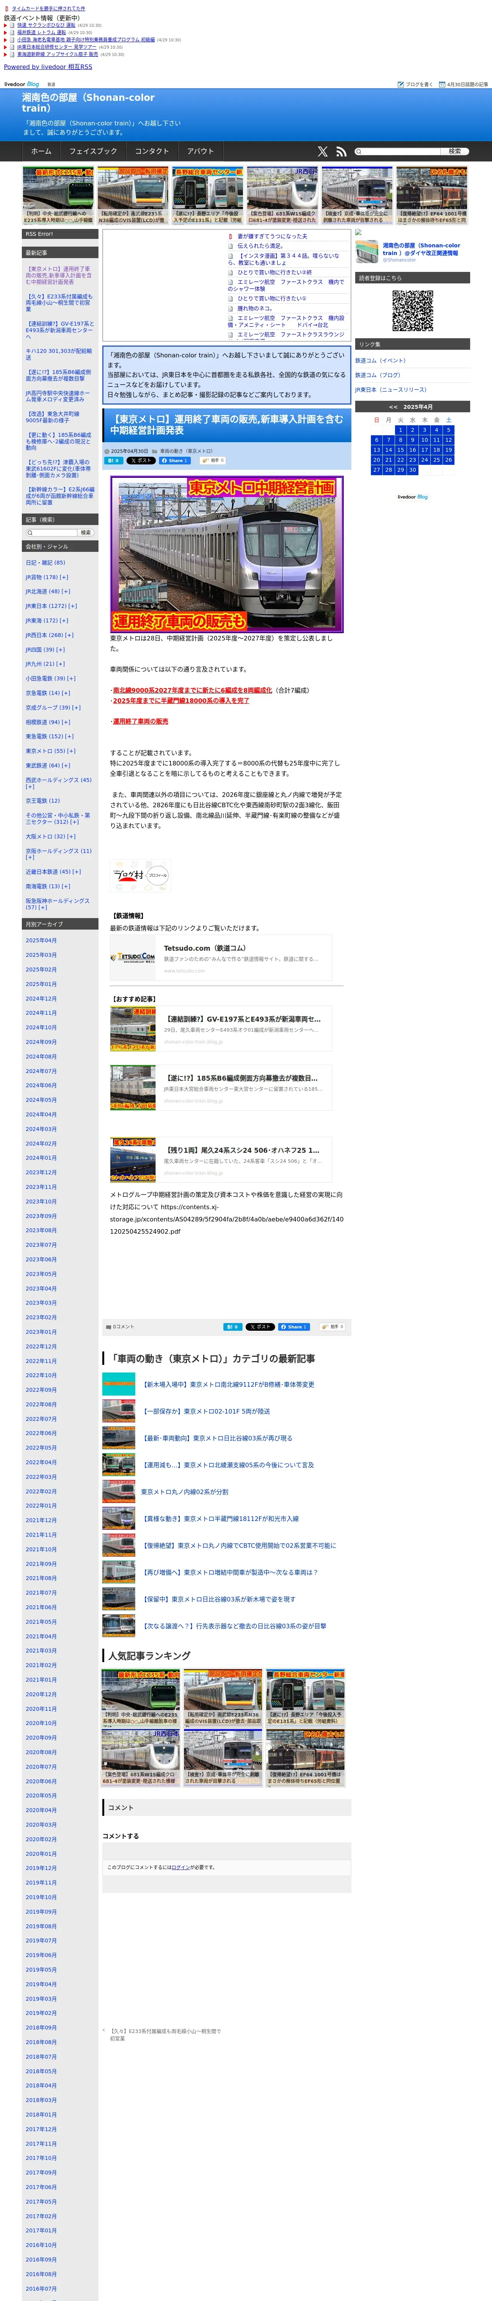Open the 4月30日話題の記事 link at top right
This screenshot has width=492, height=2301.
point(463,84)
